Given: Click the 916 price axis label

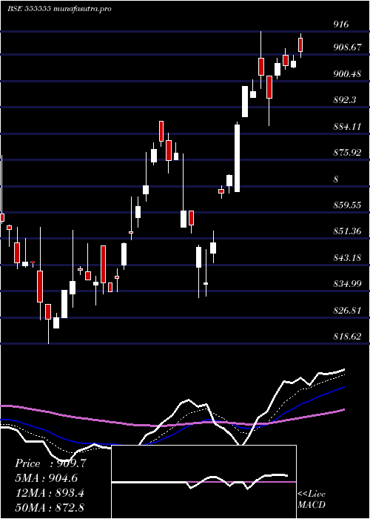Looking at the screenshot, I should pos(341,24).
